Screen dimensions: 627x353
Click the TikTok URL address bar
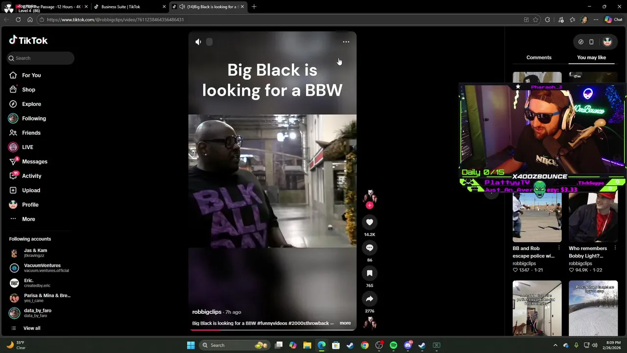(x=279, y=20)
